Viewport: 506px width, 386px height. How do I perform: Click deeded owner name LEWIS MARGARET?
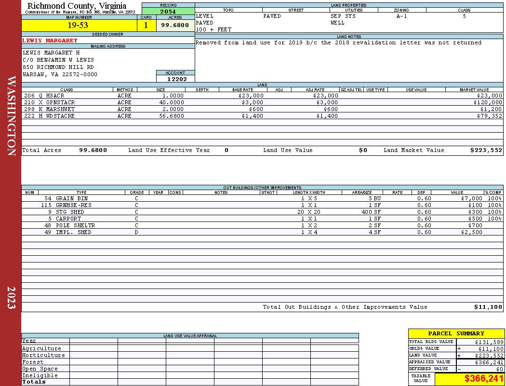[50, 41]
